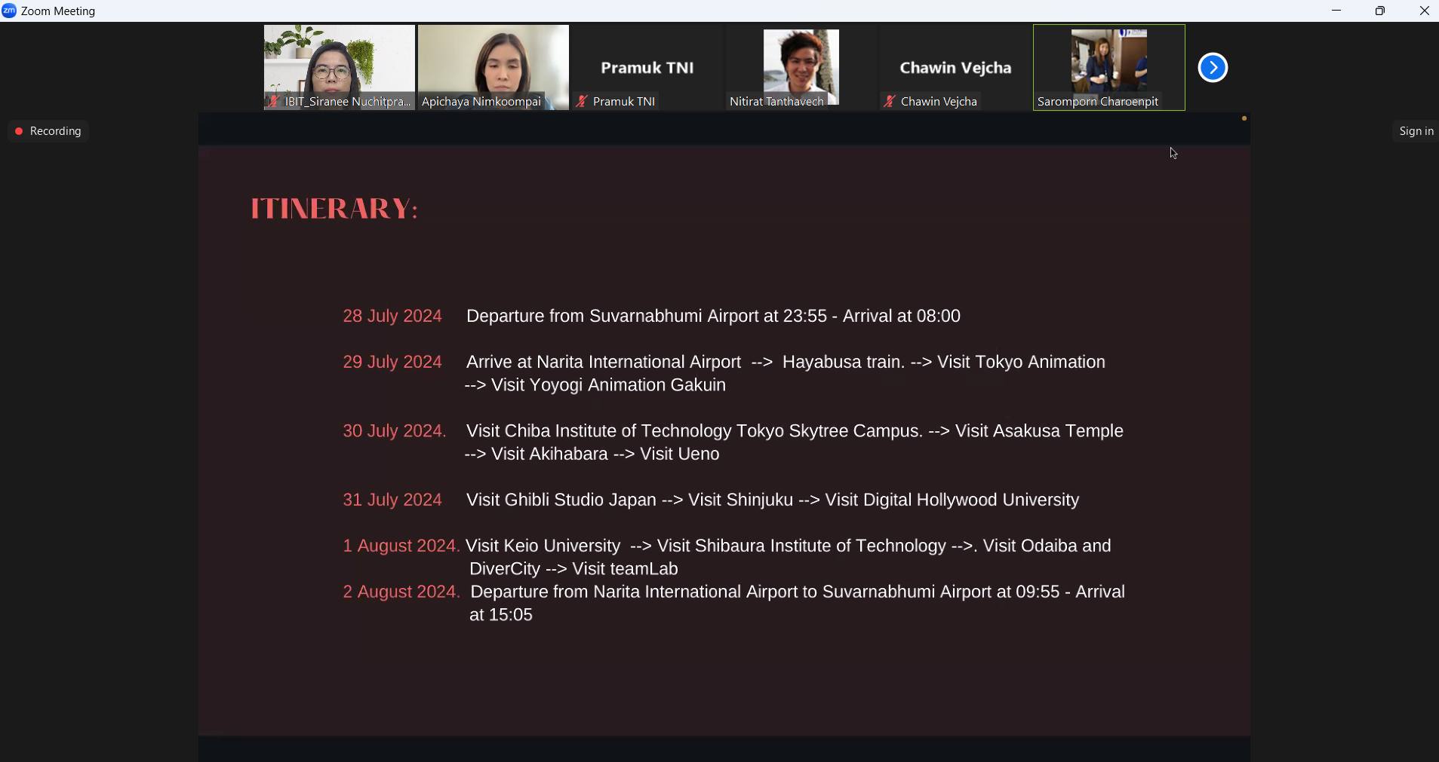Click 'Visit Keio University' itinerary text
The width and height of the screenshot is (1439, 762).
coord(543,546)
